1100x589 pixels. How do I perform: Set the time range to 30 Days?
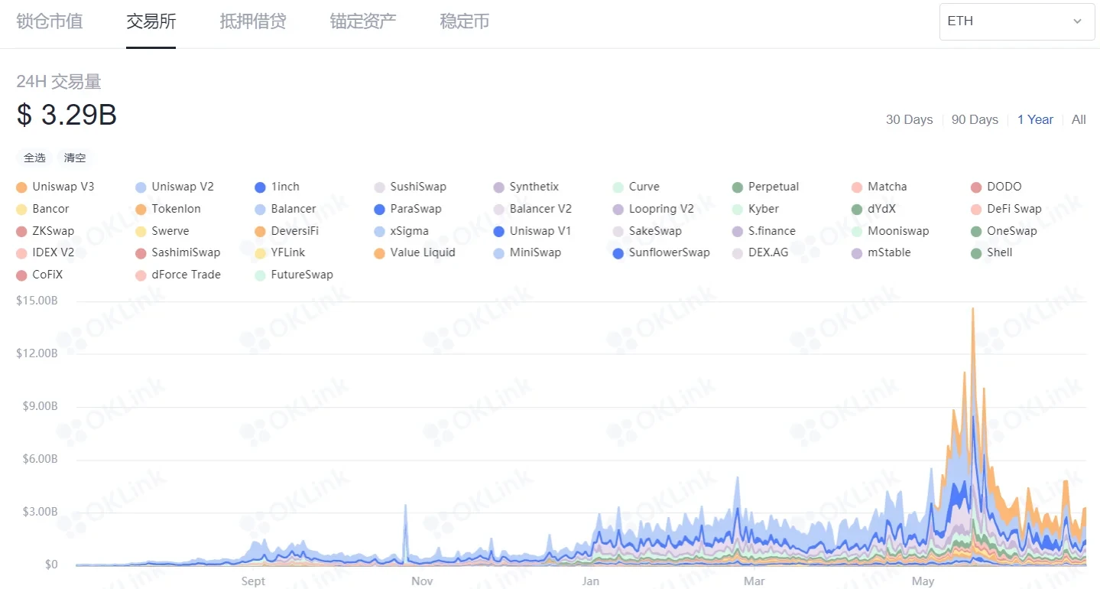click(x=909, y=119)
